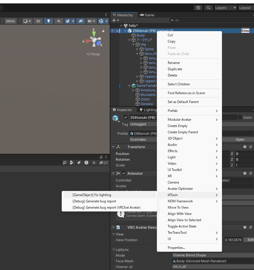Toggle console error filter icon

coord(86,163)
